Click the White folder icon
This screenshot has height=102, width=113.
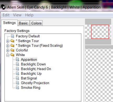click(12, 55)
